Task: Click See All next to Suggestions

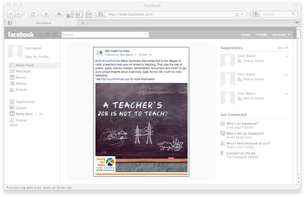Action: tap(283, 48)
